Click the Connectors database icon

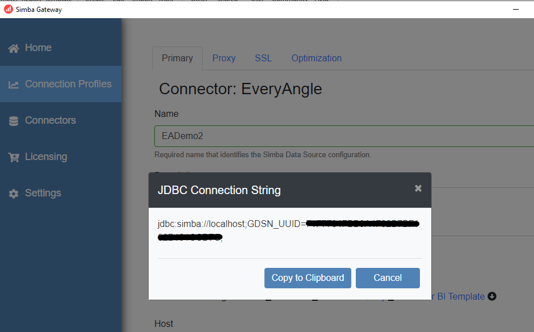(14, 121)
